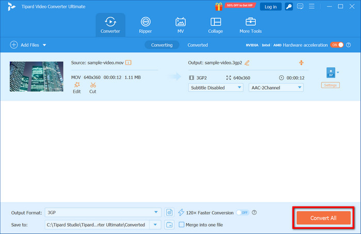Click the 3GP format settings icon
Viewport: 361px width, 234px height.
click(x=330, y=73)
